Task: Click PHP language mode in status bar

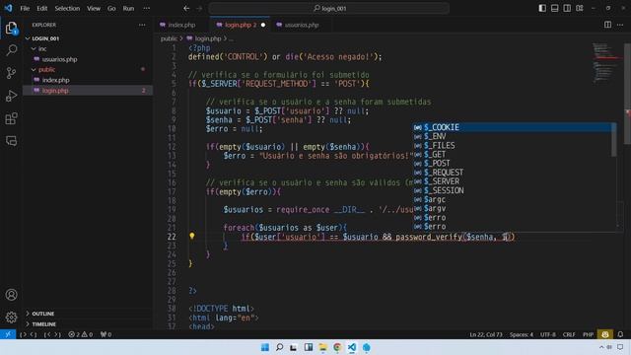Action: 588,334
